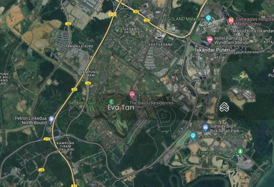Open the Sunway Big Box shopping marker
The height and width of the screenshot is (187, 274).
205,128
